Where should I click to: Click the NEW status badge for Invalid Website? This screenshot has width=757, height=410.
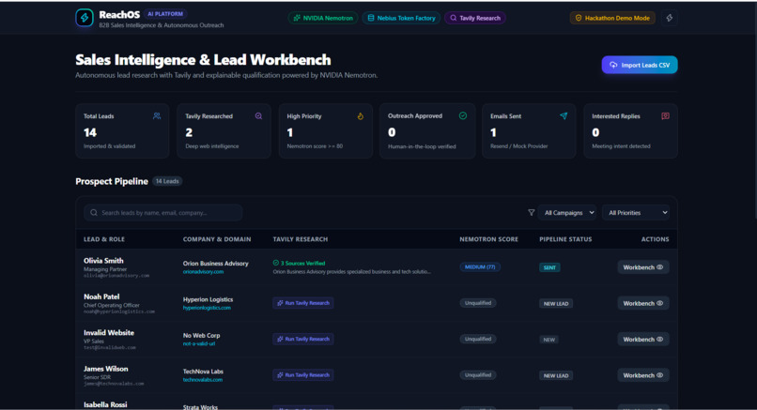(x=548, y=340)
